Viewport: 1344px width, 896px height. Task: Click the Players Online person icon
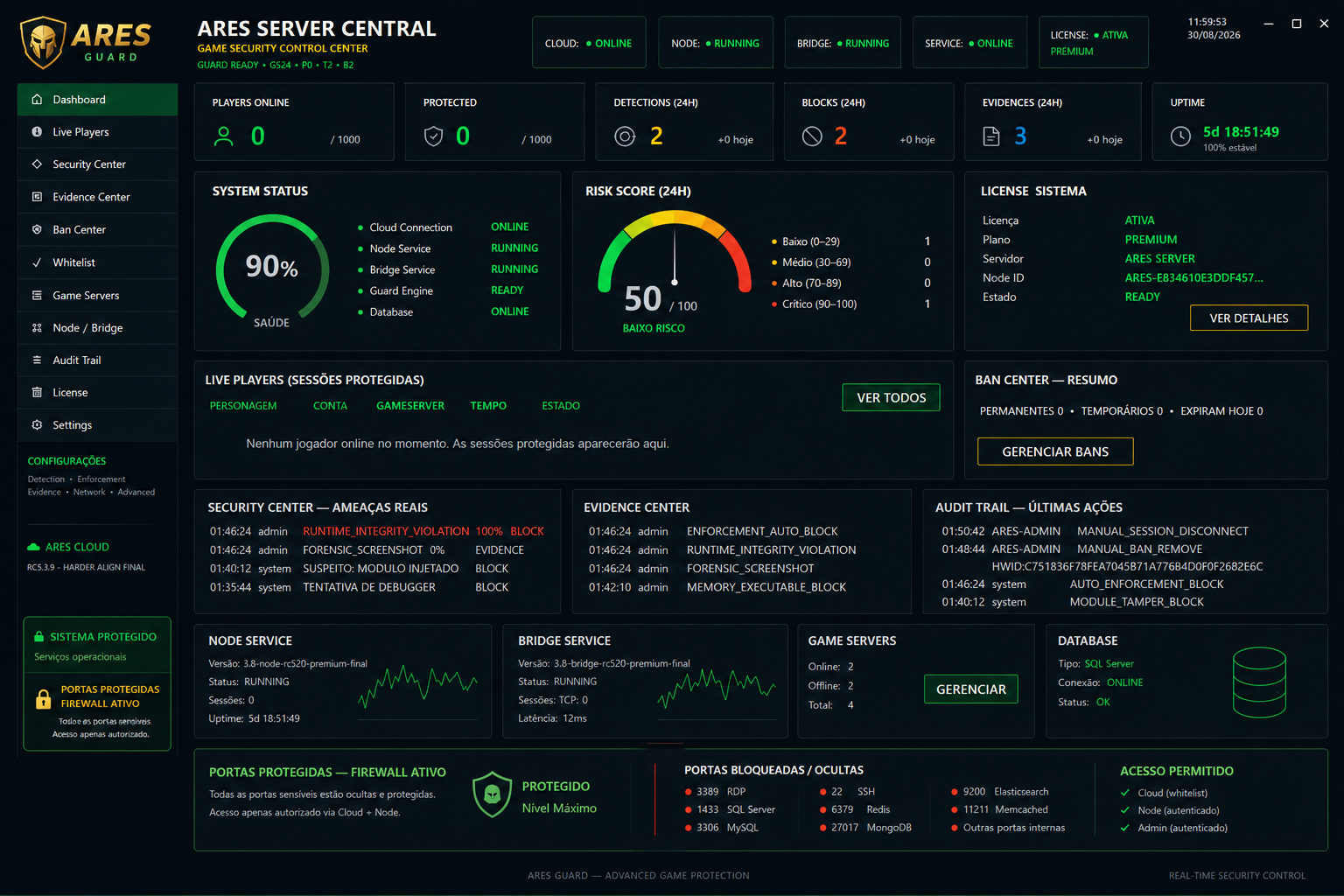pyautogui.click(x=224, y=136)
